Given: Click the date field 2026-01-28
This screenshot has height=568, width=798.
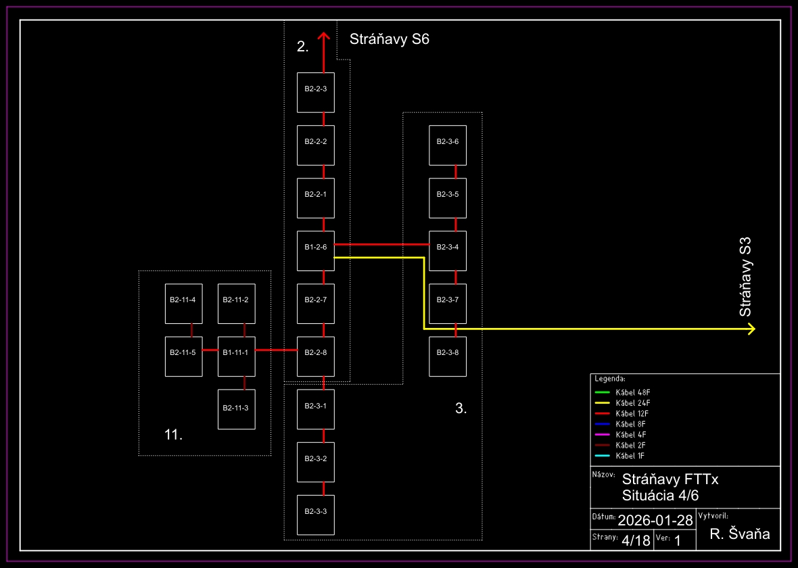Looking at the screenshot, I should point(655,520).
